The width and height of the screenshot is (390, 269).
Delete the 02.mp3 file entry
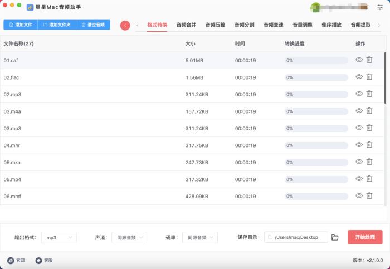click(369, 94)
